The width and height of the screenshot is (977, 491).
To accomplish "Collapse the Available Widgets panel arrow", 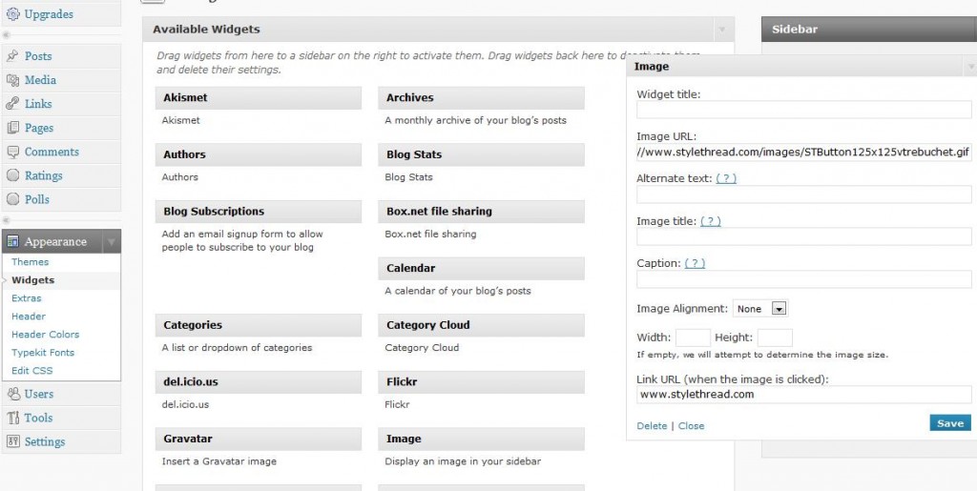I will pyautogui.click(x=722, y=30).
